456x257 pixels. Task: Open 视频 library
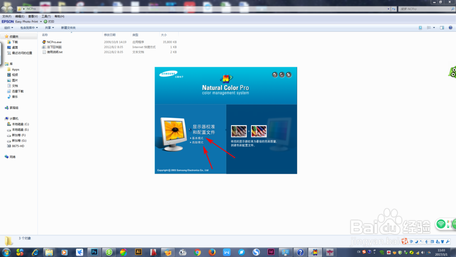tap(15, 75)
